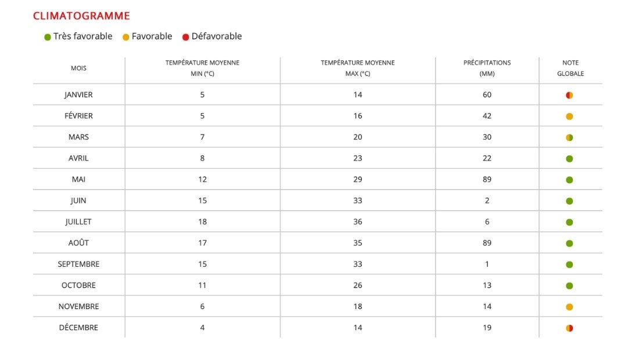Click Juillet's green rating dot

(569, 222)
